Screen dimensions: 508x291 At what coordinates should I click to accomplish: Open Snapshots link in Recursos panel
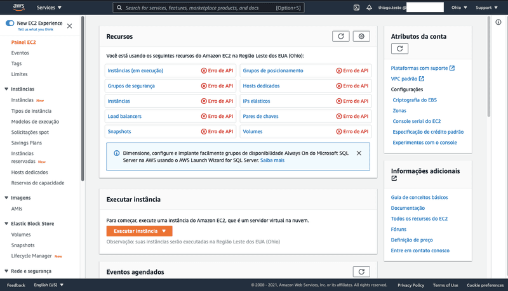(x=119, y=132)
